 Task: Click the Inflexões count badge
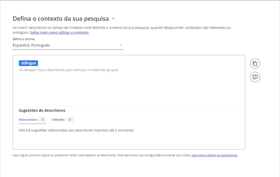click(70, 120)
